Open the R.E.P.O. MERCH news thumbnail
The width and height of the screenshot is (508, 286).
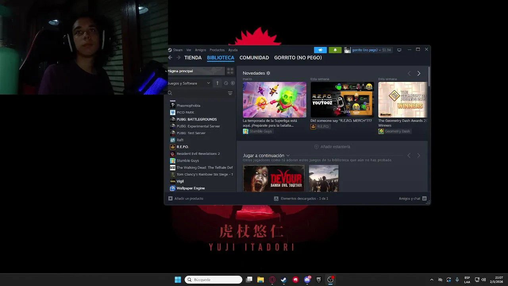[x=342, y=100]
